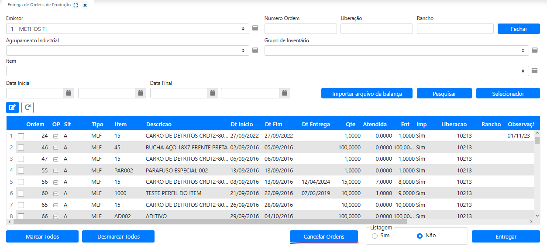
Task: Click the Selecionador button
Action: click(x=508, y=94)
